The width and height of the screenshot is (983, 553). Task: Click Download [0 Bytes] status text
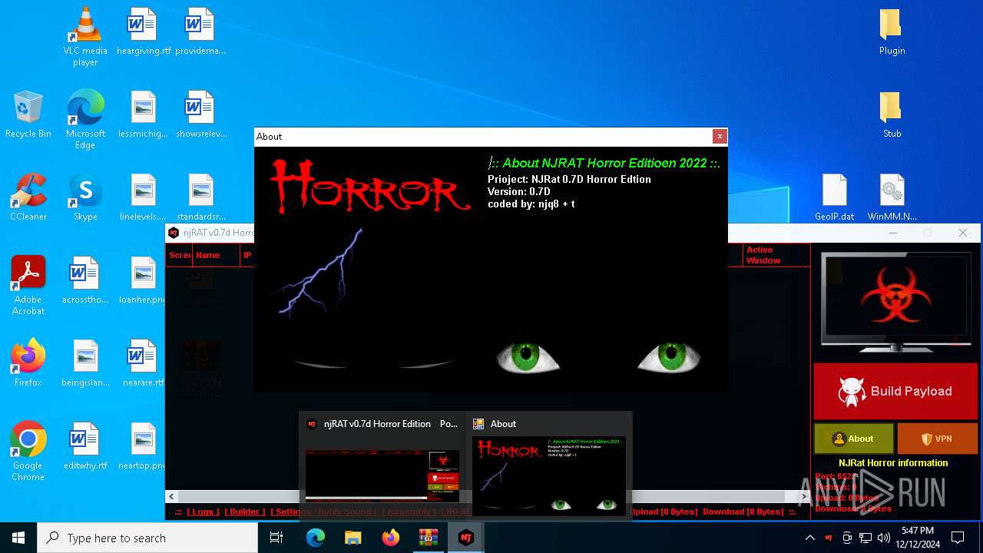[743, 512]
